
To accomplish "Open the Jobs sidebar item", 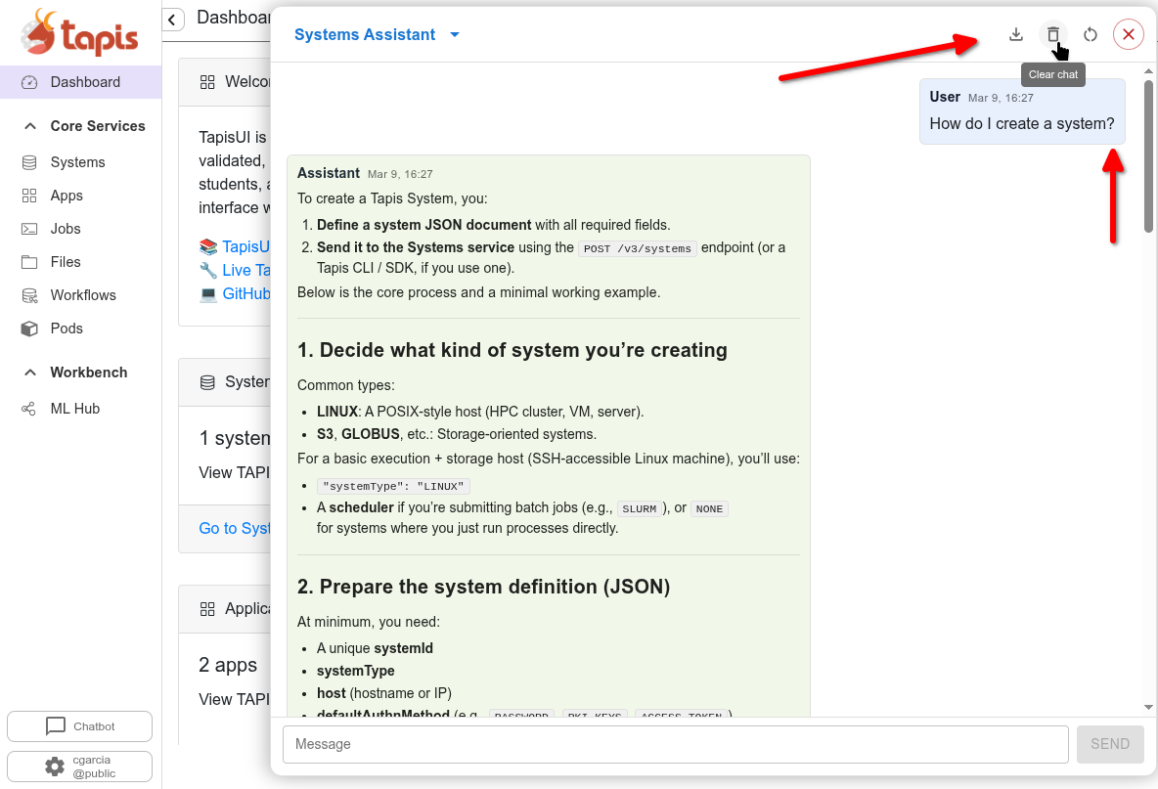I will pyautogui.click(x=66, y=229).
